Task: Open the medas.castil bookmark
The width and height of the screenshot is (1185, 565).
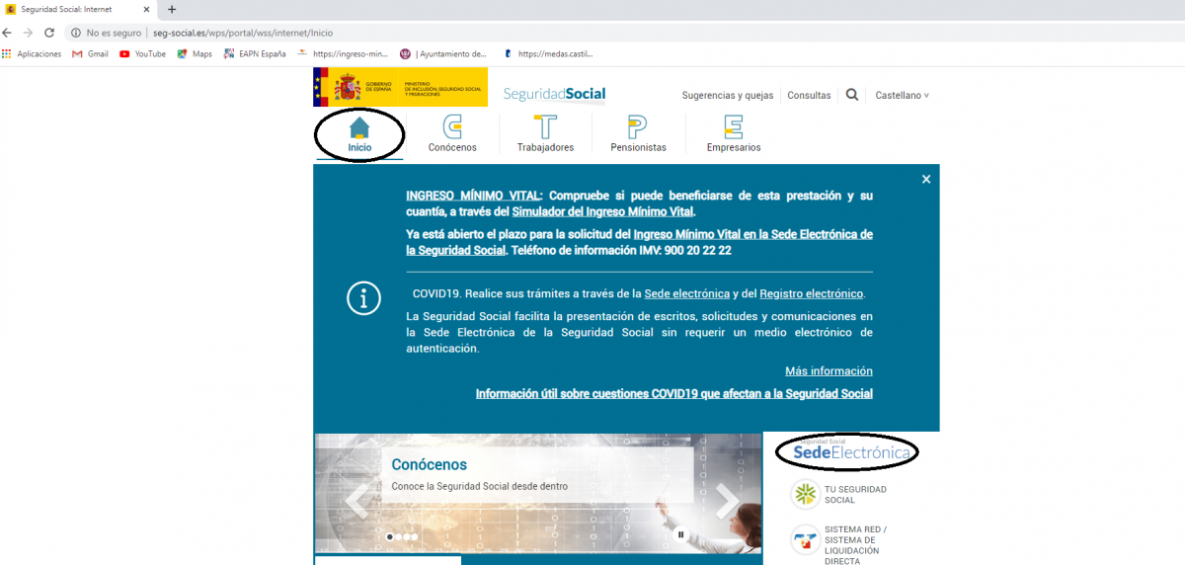Action: (548, 54)
